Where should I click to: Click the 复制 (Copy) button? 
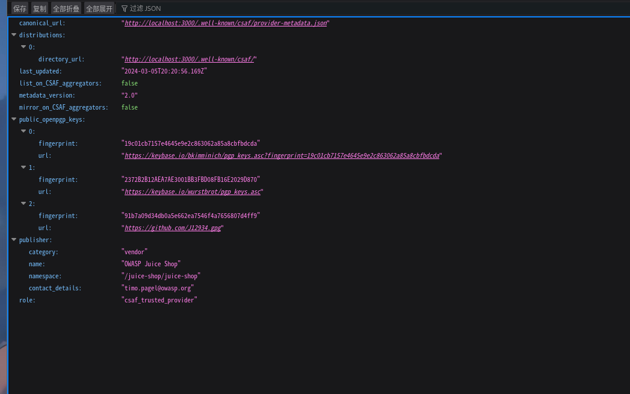(39, 8)
